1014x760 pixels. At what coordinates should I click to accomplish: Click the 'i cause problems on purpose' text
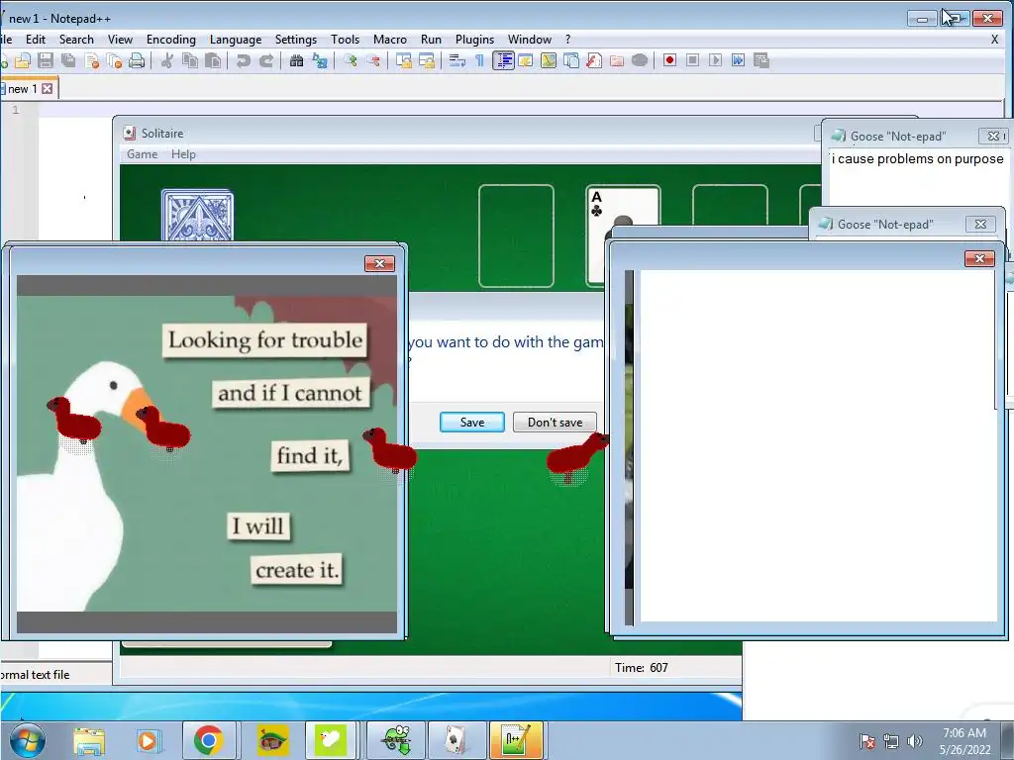pyautogui.click(x=918, y=159)
